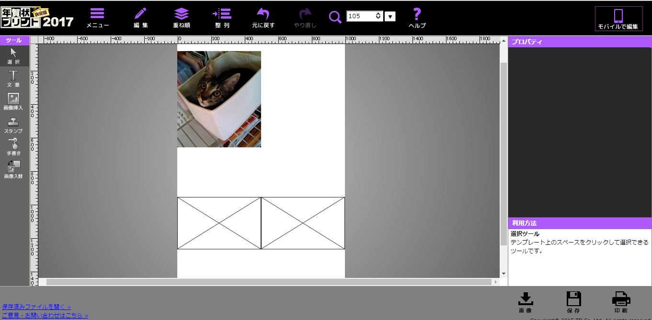
Task: Click the scroll right arrow of canvas
Action: 496,282
